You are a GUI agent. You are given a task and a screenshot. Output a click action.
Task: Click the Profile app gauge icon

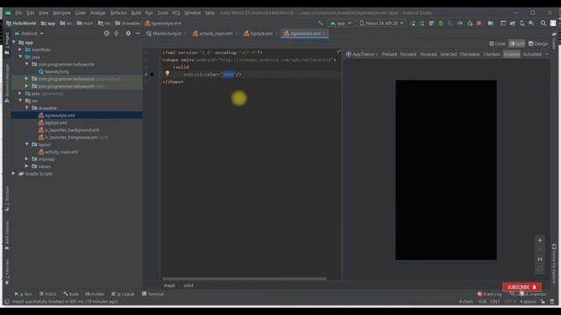pyautogui.click(x=459, y=24)
